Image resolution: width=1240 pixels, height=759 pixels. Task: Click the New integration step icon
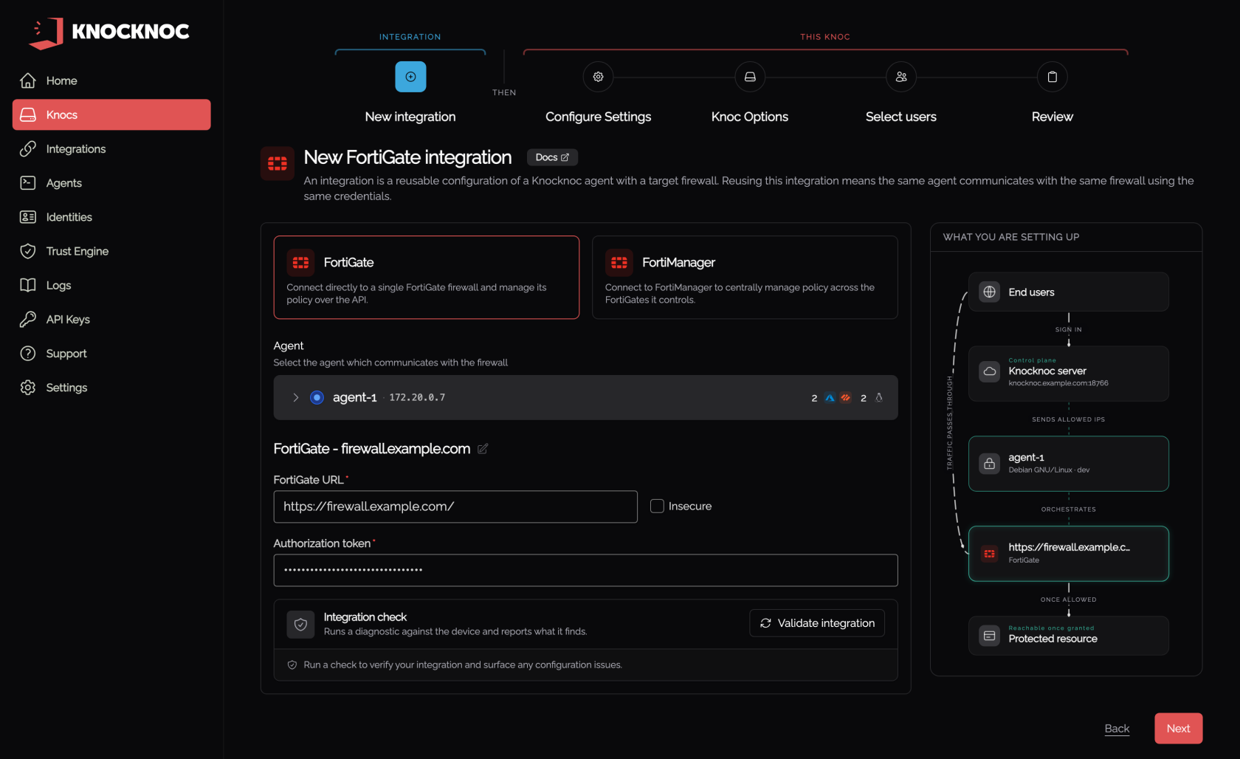[x=410, y=77]
